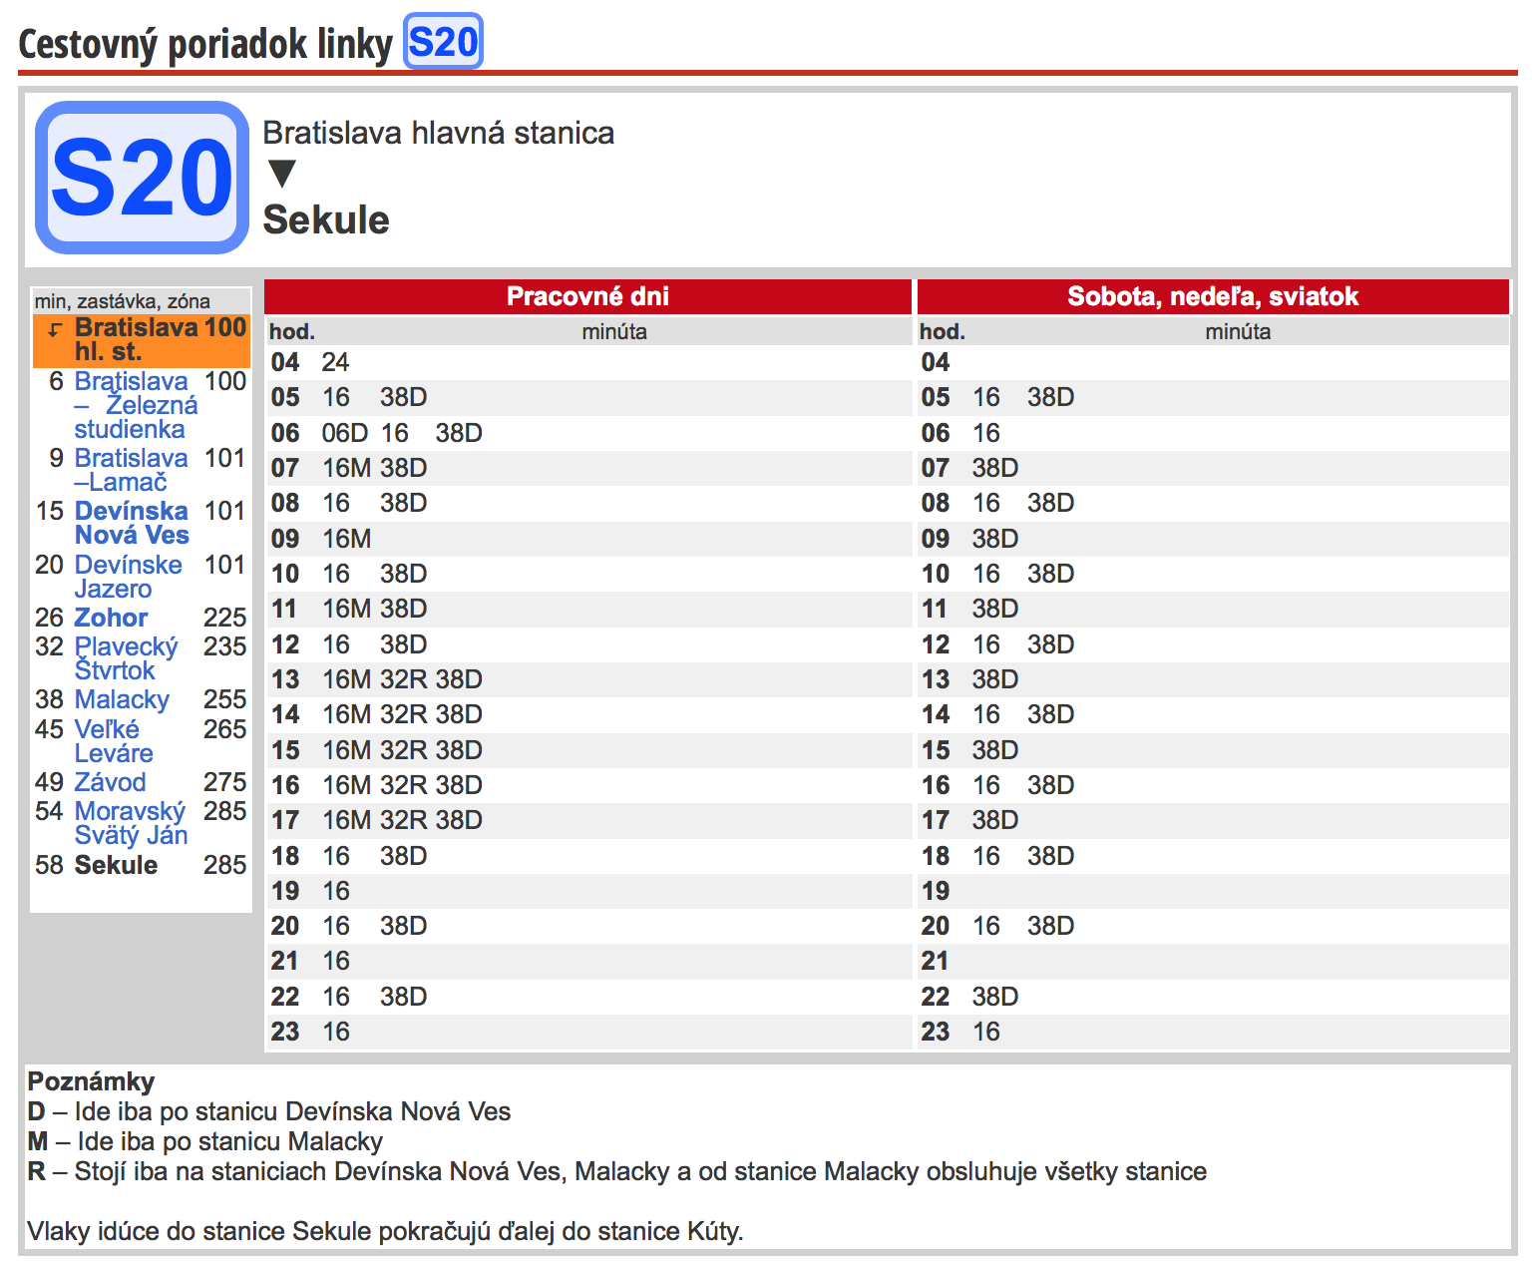The width and height of the screenshot is (1532, 1267).
Task: Open Plavecký Štvrtok stop link
Action: coord(126,658)
